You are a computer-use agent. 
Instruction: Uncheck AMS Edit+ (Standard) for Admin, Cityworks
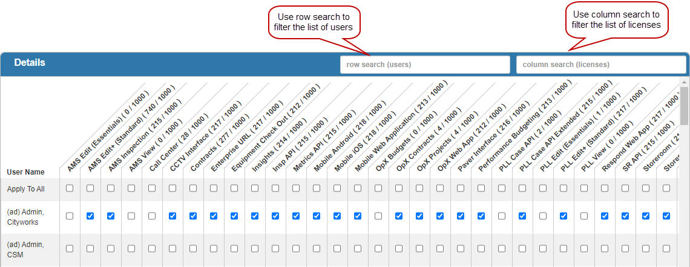tap(90, 216)
